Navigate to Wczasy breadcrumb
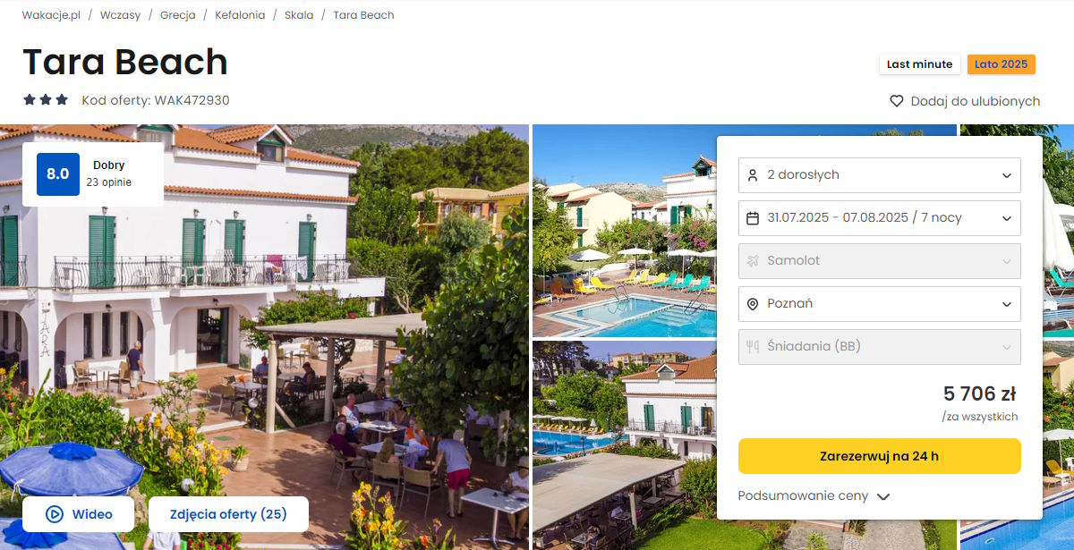Viewport: 1074px width, 550px height. click(x=120, y=15)
